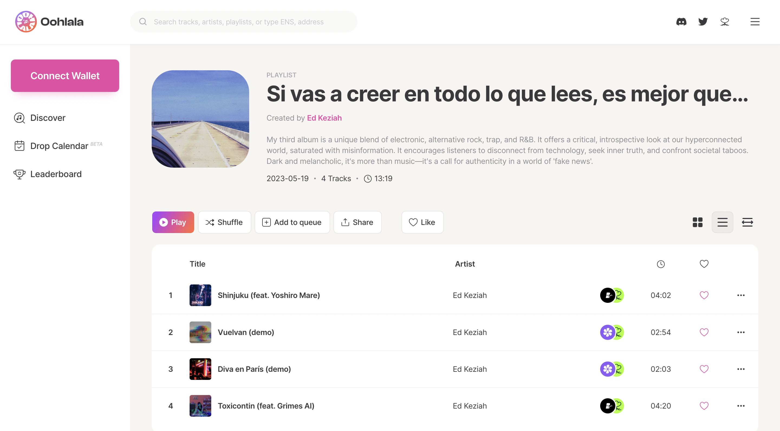Open the hamburger menu top right
The image size is (780, 431).
(x=755, y=21)
